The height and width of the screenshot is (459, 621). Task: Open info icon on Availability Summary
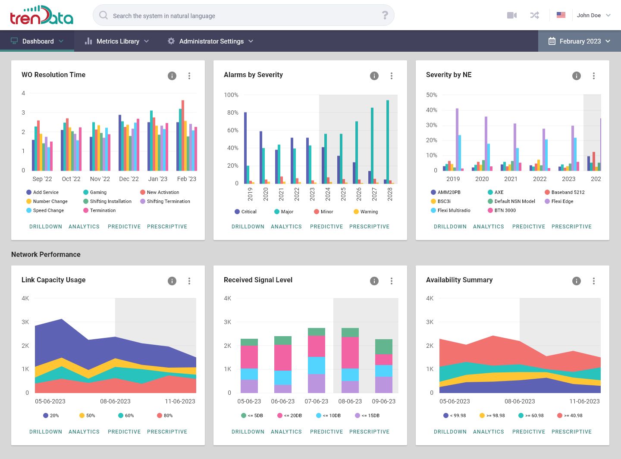pos(577,281)
